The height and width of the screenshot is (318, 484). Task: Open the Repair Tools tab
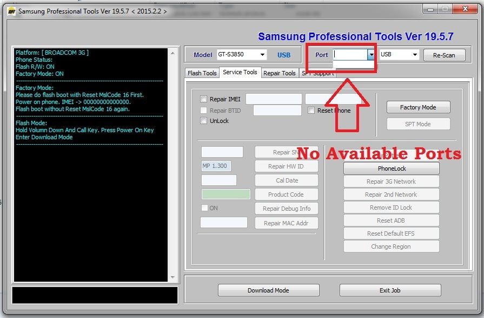pyautogui.click(x=279, y=73)
